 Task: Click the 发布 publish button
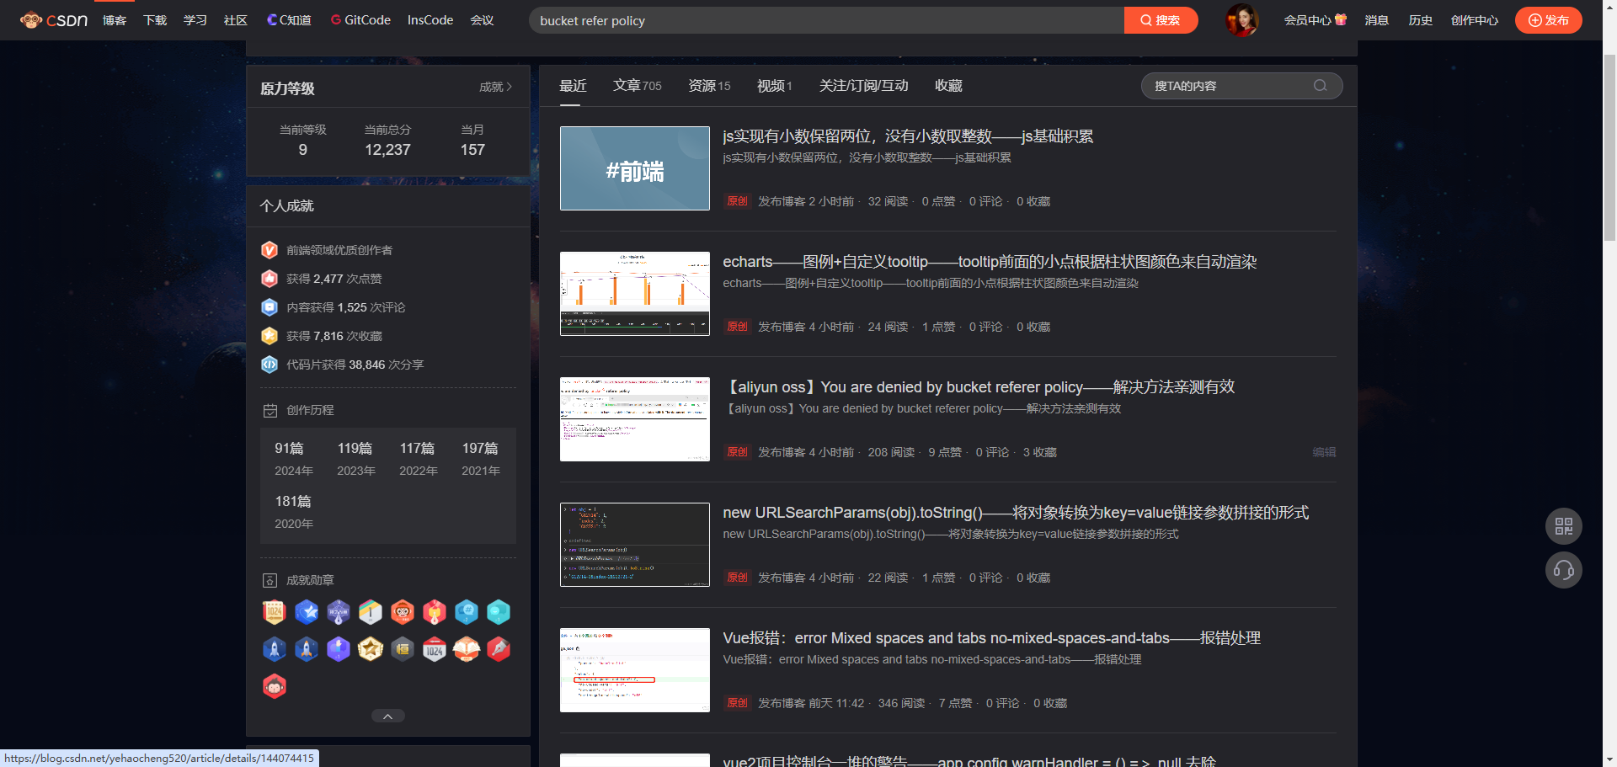click(1548, 20)
